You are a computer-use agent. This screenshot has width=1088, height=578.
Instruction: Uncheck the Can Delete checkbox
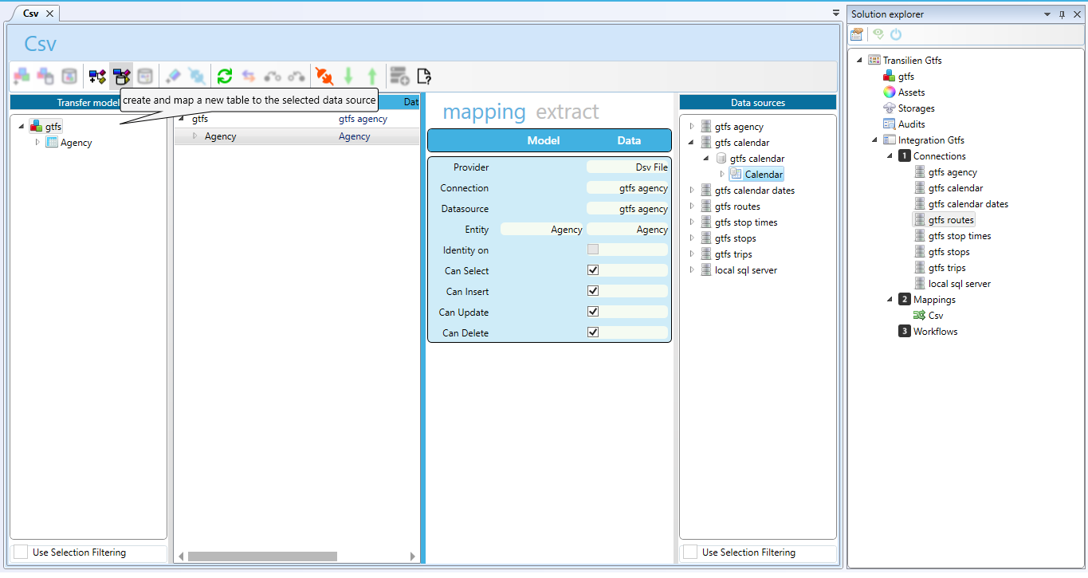593,332
